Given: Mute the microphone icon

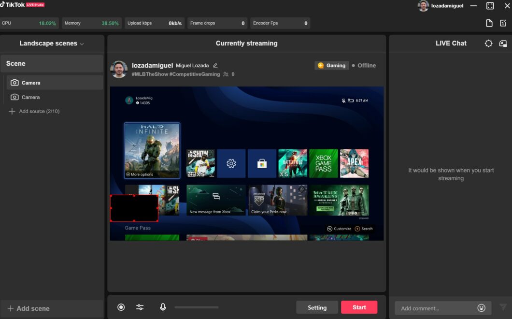Looking at the screenshot, I should pyautogui.click(x=163, y=307).
